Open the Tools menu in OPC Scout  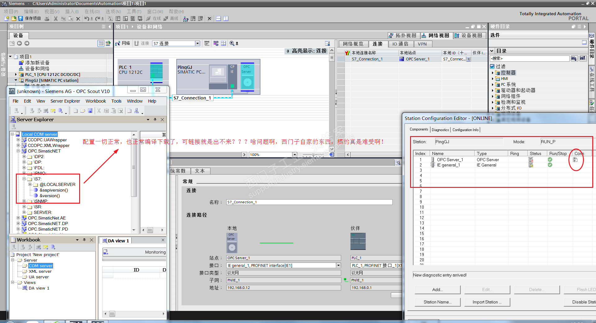click(116, 101)
